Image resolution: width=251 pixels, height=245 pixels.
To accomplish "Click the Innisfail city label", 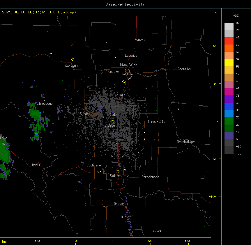I will [121, 95].
